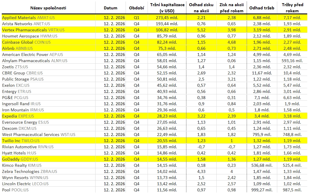309x194 pixels.
Task: Select the 2,42 prior EPS for Wynn Resorts
Action: [232, 178]
